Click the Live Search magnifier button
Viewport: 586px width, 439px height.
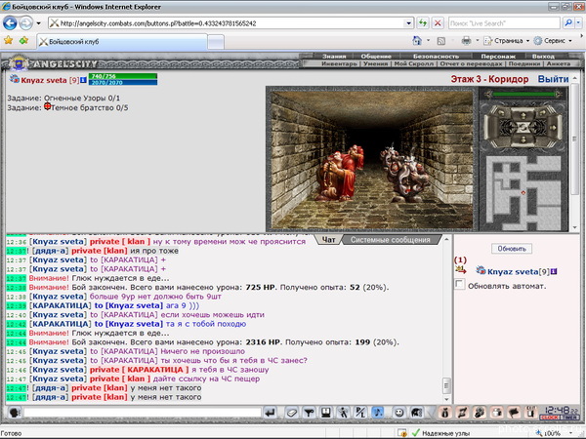568,23
